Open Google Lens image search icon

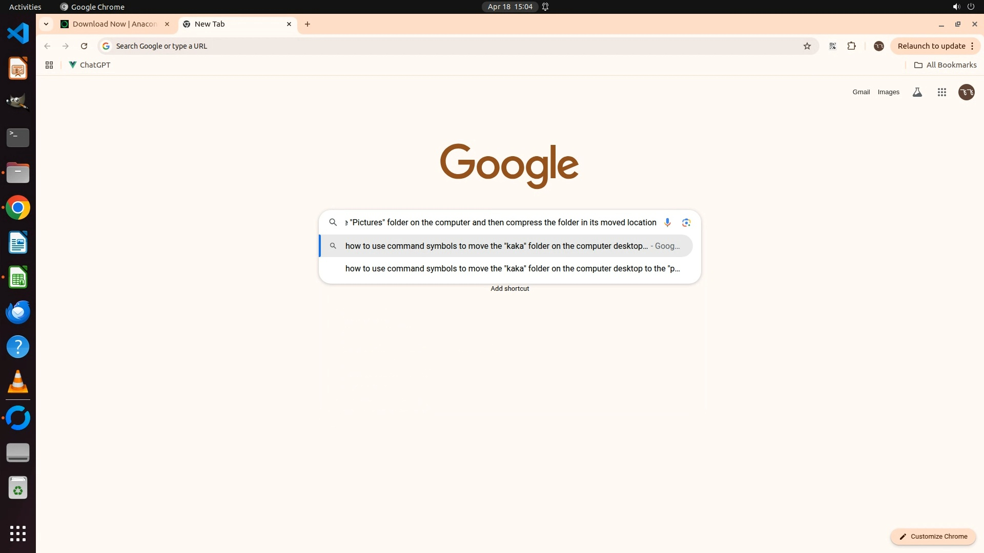pyautogui.click(x=686, y=222)
